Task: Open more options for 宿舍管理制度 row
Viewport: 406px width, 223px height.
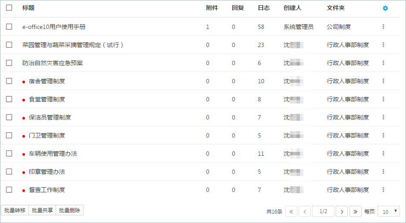Action: [383, 81]
